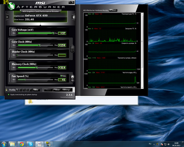Open the user defined fan control button
184x147 pixels.
72,78
